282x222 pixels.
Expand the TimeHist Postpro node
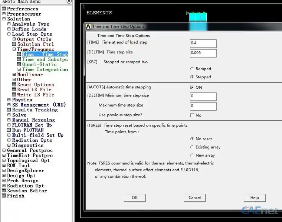click(4, 155)
